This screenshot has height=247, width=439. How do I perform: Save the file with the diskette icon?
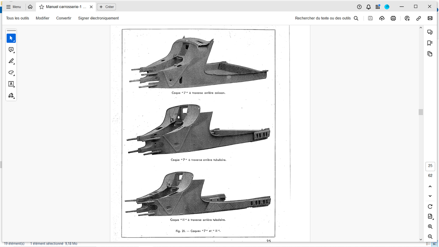coord(370,18)
